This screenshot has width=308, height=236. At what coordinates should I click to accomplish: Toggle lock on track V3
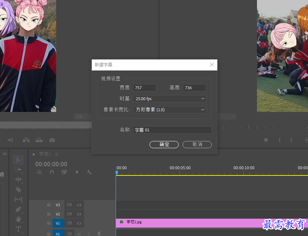[x=49, y=204]
